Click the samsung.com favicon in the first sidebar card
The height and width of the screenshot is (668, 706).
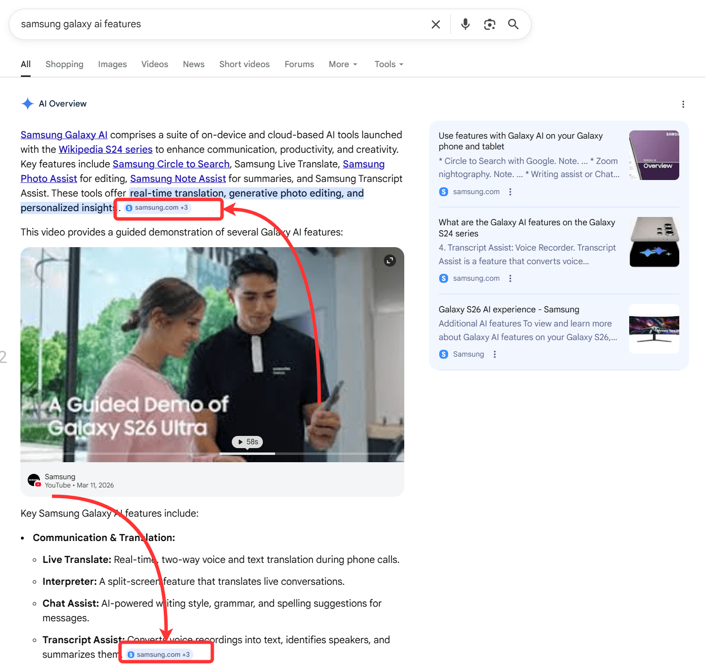[x=444, y=192]
